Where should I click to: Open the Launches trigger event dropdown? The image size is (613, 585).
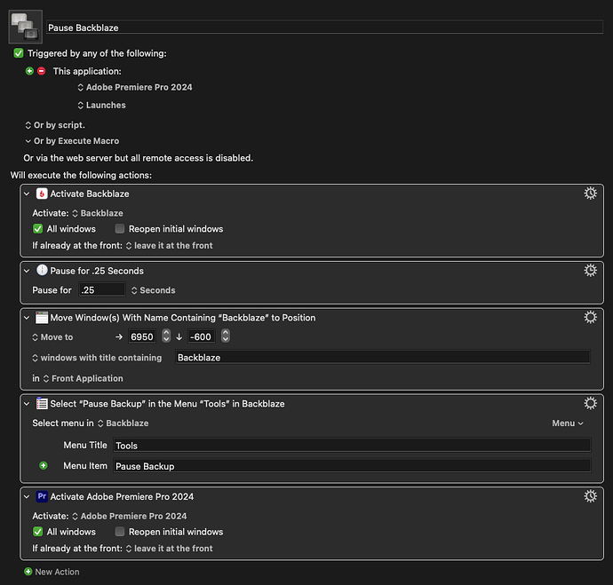coord(101,105)
